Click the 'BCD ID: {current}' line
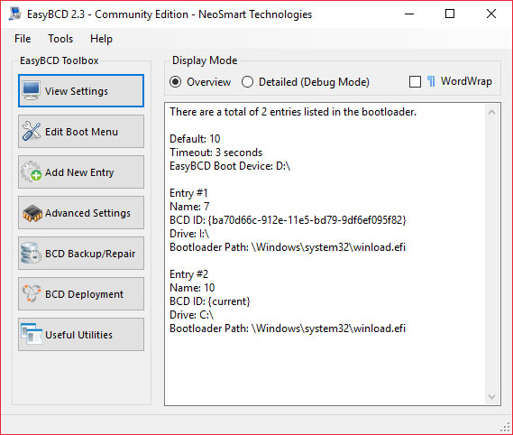Viewport: 513px width, 435px height. tap(210, 301)
